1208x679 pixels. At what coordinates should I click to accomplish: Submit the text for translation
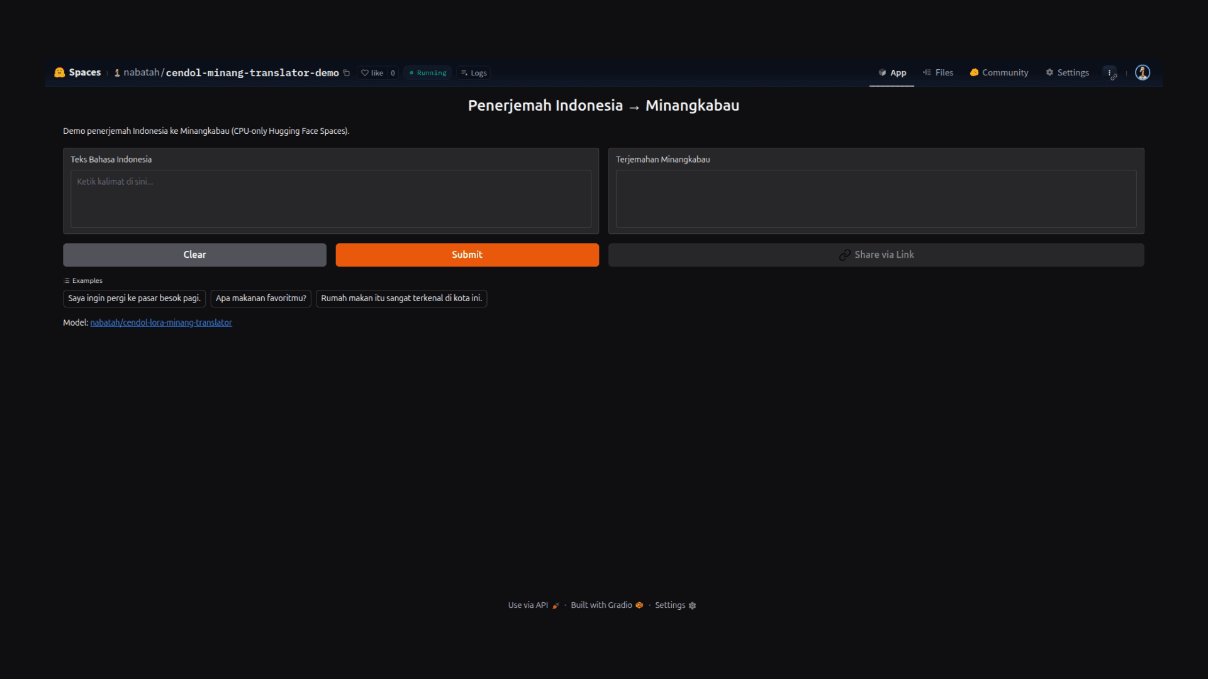click(x=467, y=255)
